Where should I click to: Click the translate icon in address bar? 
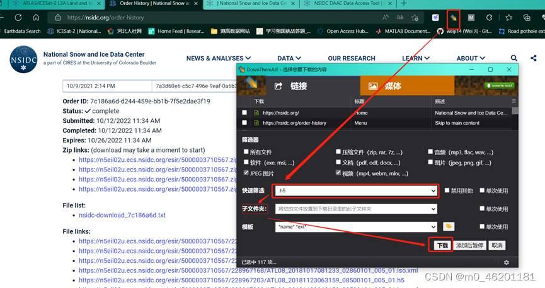400,18
